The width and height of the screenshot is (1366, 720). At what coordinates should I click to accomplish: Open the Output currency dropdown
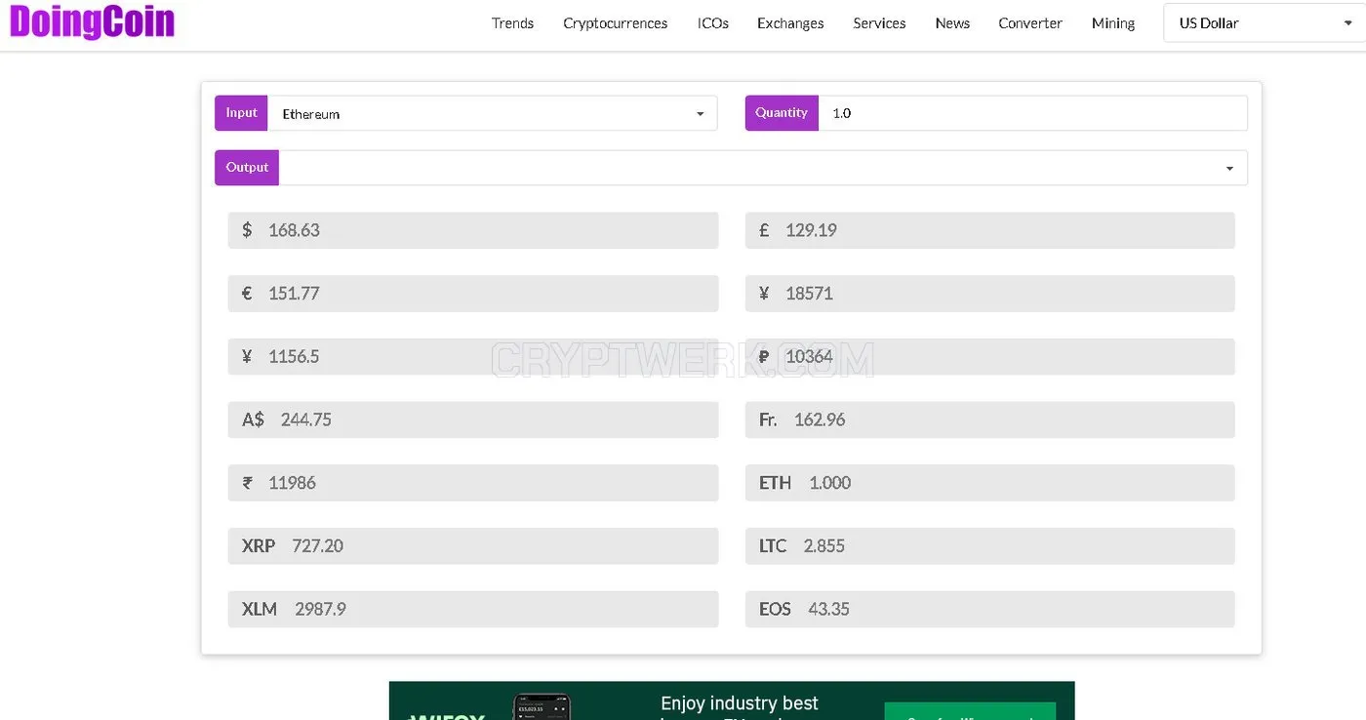763,168
